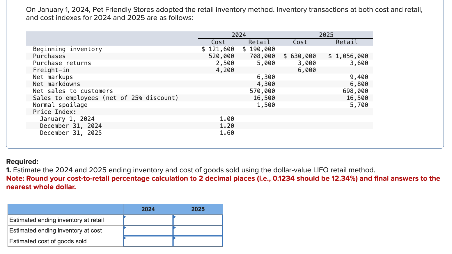
Task: Click the 2025 estimated ending inventory at cost field
Action: 198,230
